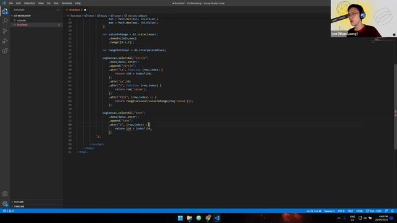Open the Chrome icon on the taskbar
397x223 pixels.
[x=208, y=218]
